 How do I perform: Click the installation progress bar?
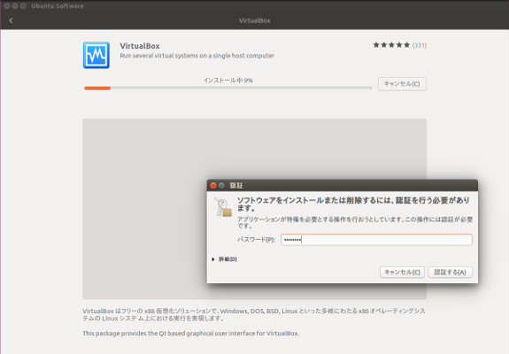[228, 88]
